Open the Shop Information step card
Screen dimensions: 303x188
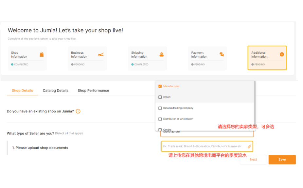[x=27, y=58]
